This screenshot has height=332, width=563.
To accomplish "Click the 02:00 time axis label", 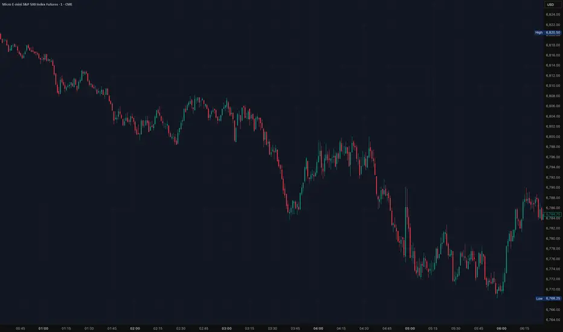I will pyautogui.click(x=135, y=328).
